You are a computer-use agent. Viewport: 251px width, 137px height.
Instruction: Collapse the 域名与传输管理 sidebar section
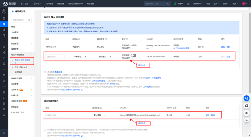[22, 55]
